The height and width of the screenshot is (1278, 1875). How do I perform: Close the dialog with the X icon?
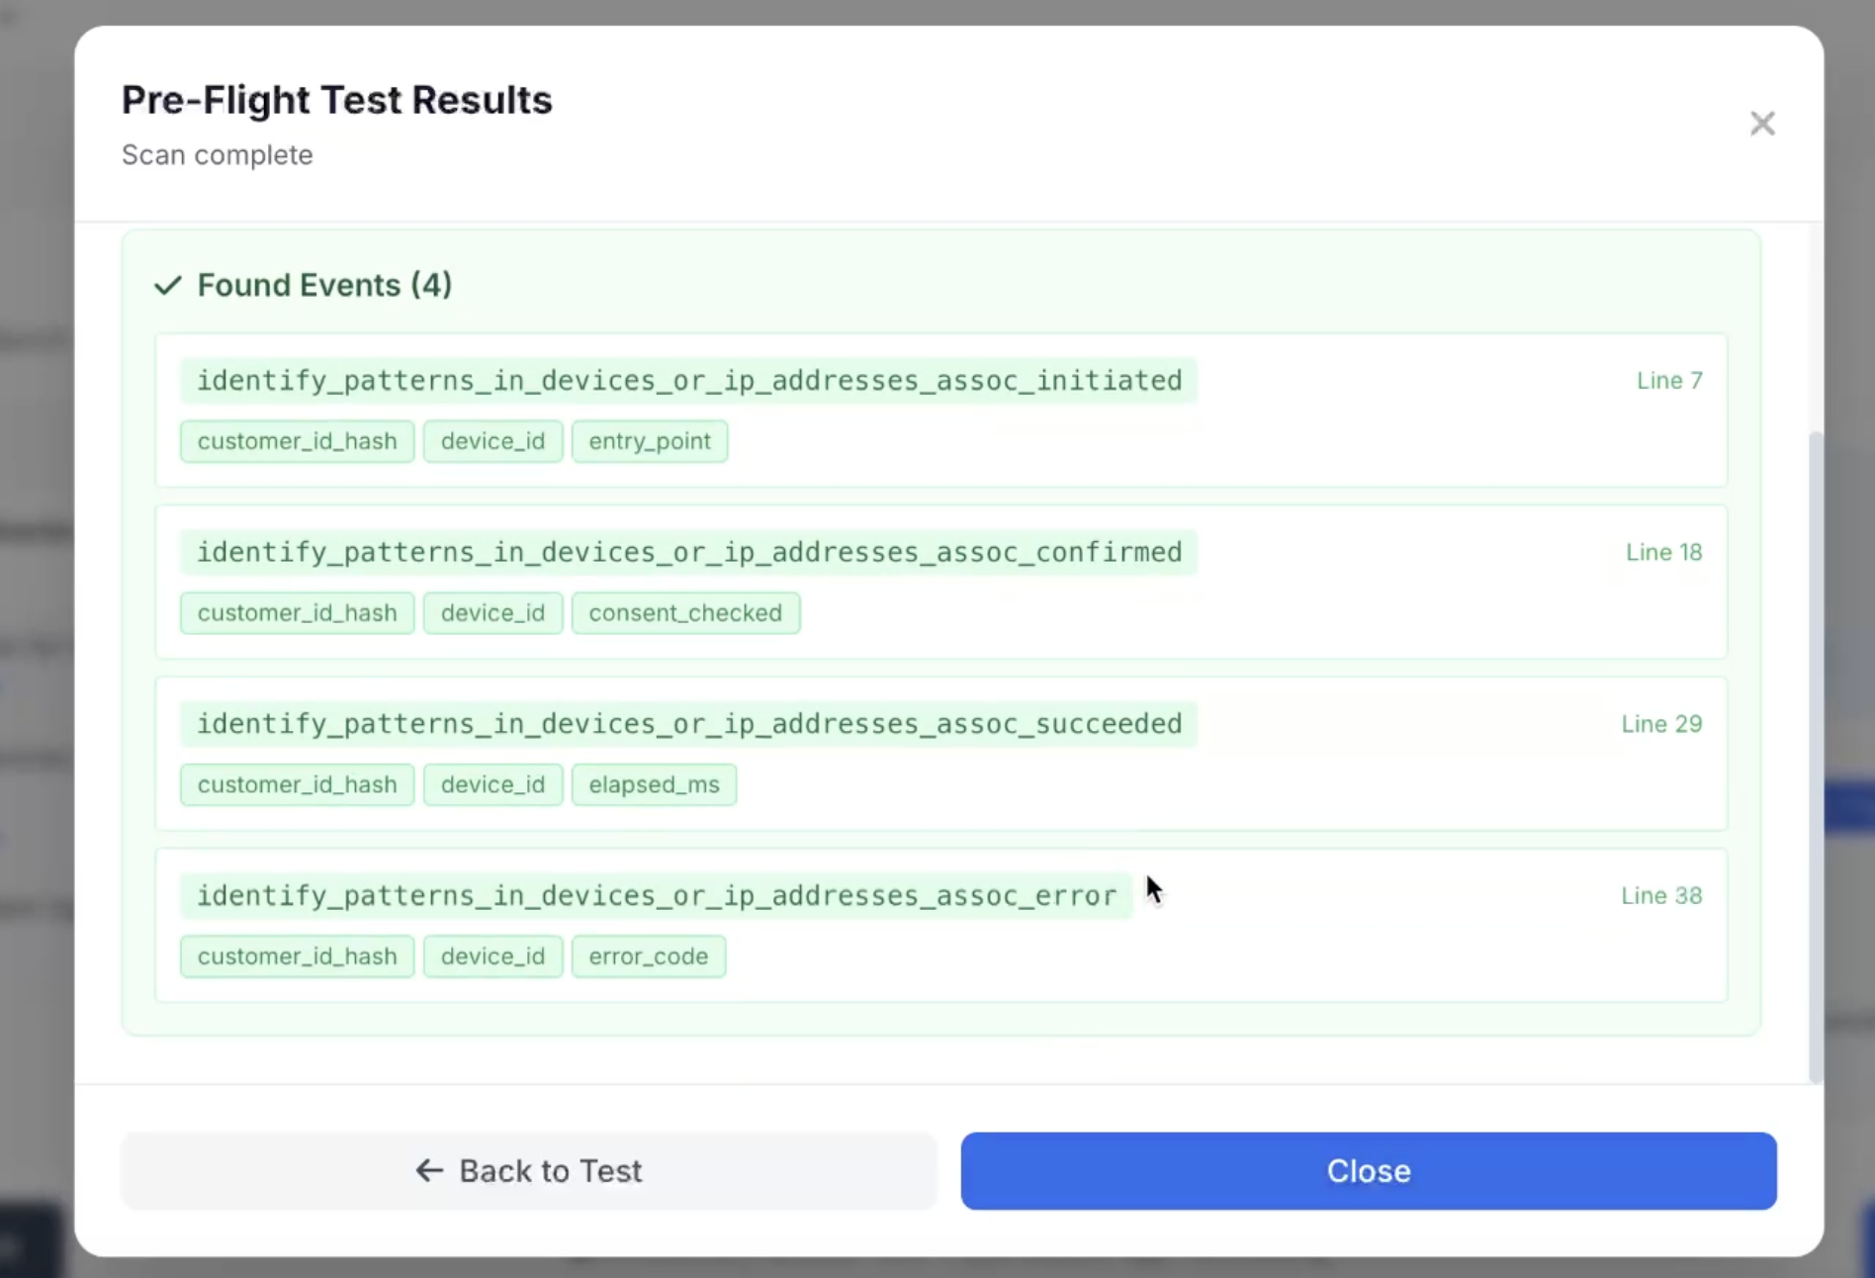[1762, 124]
